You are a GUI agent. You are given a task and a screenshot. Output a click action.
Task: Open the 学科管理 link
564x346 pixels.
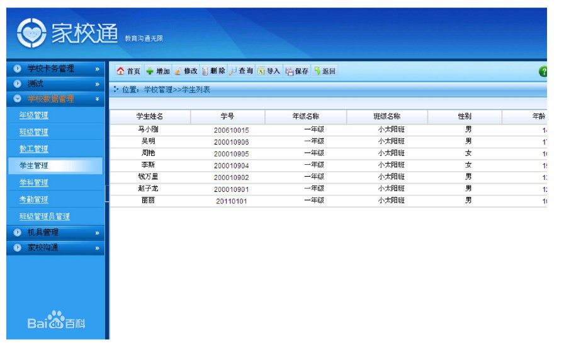[34, 182]
